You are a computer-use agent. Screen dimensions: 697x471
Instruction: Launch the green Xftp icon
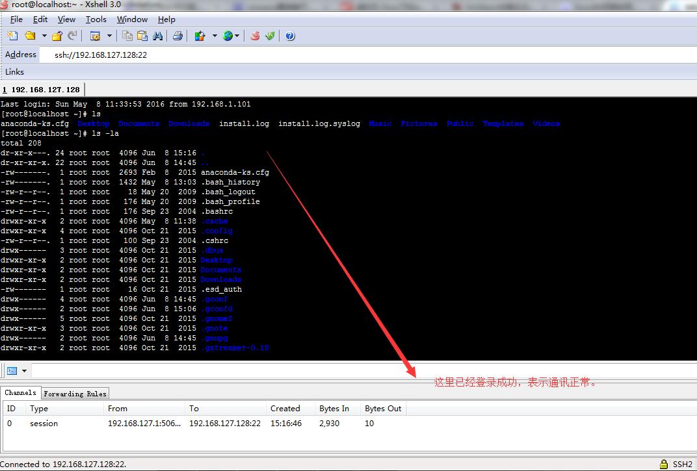pyautogui.click(x=270, y=36)
